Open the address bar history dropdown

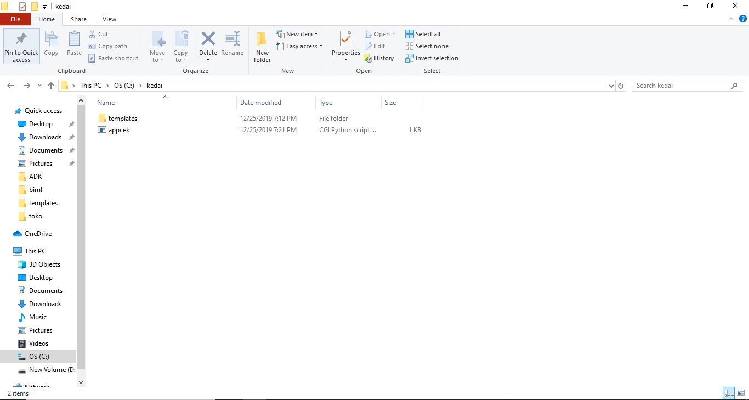(611, 85)
